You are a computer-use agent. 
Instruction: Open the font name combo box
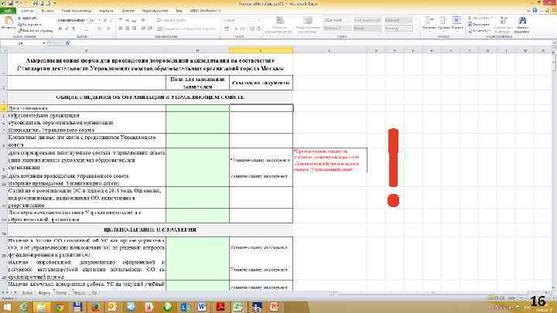coord(72,20)
